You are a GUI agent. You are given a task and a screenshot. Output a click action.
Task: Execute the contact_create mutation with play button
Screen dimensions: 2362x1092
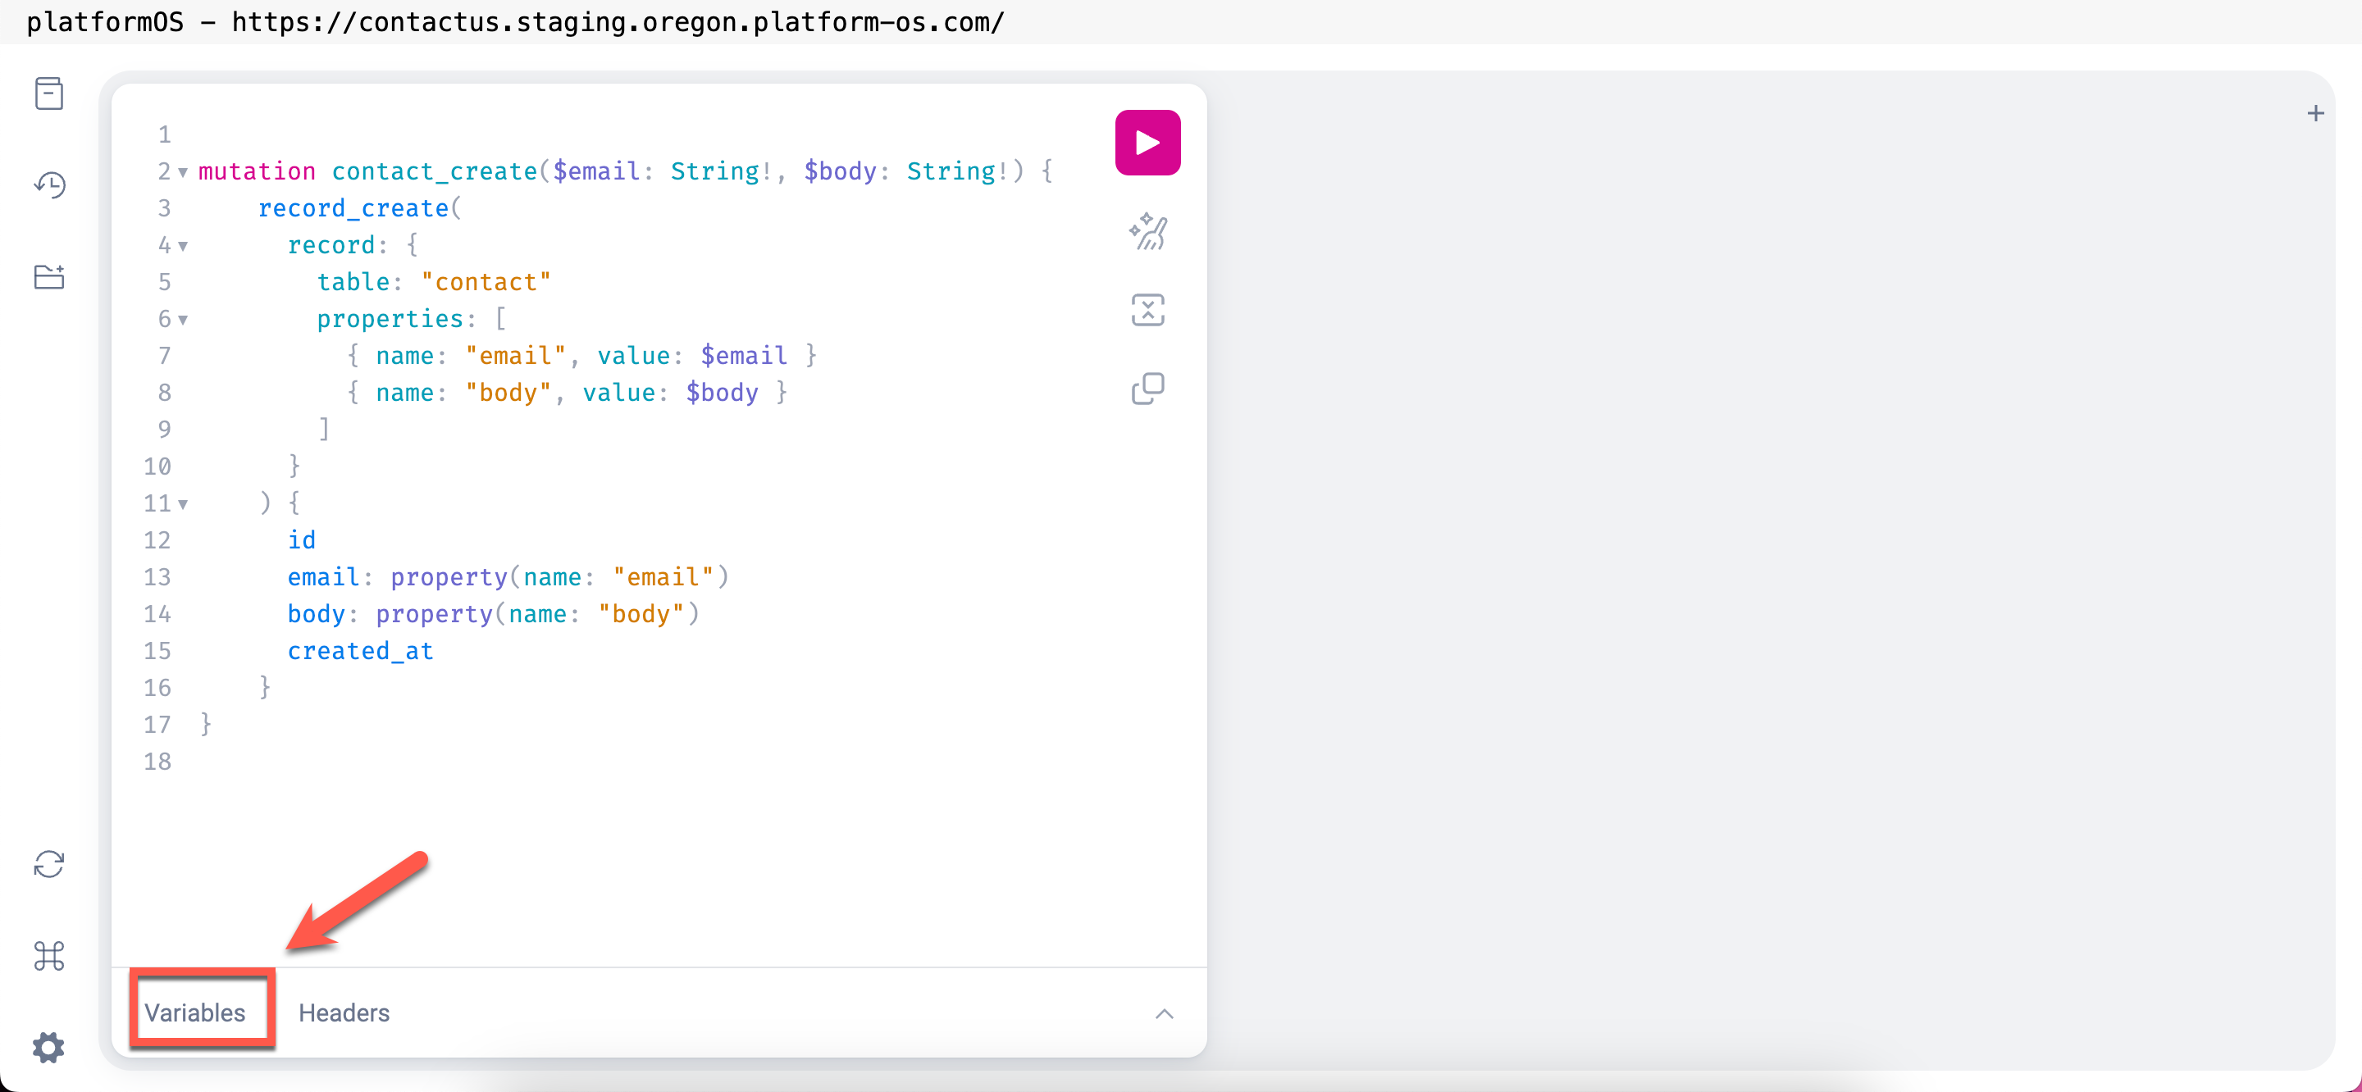tap(1147, 141)
